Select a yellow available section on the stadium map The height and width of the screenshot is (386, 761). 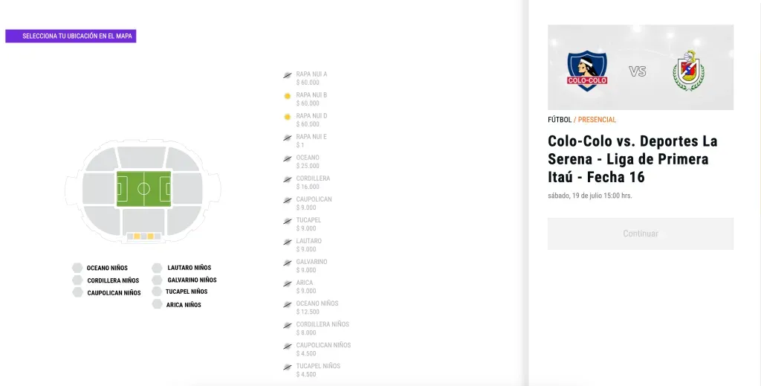(x=137, y=237)
